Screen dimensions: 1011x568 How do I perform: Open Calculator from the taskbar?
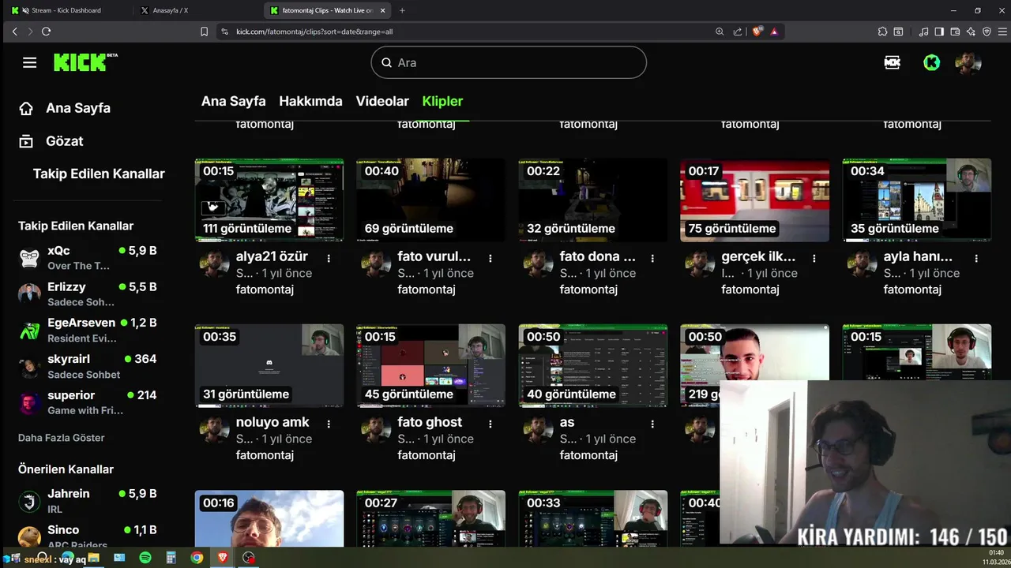171,558
